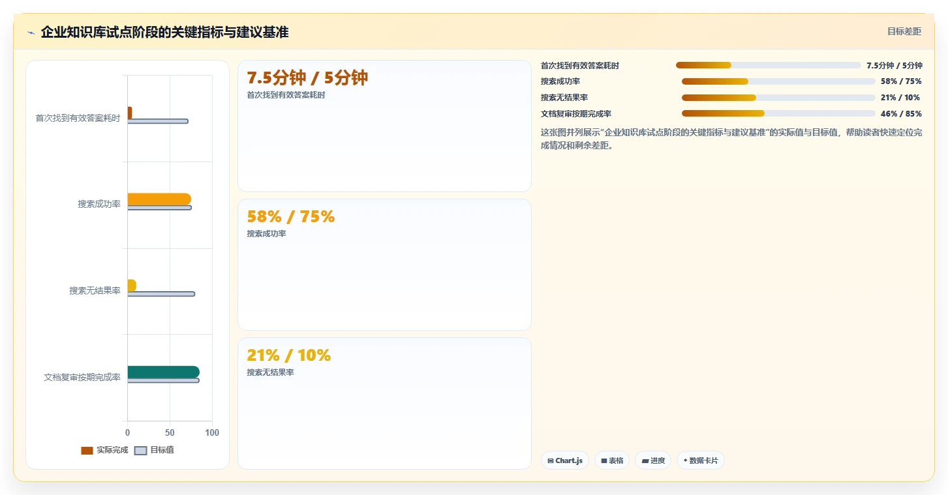Click the description paragraph starting 这张图并列展示

click(x=731, y=139)
